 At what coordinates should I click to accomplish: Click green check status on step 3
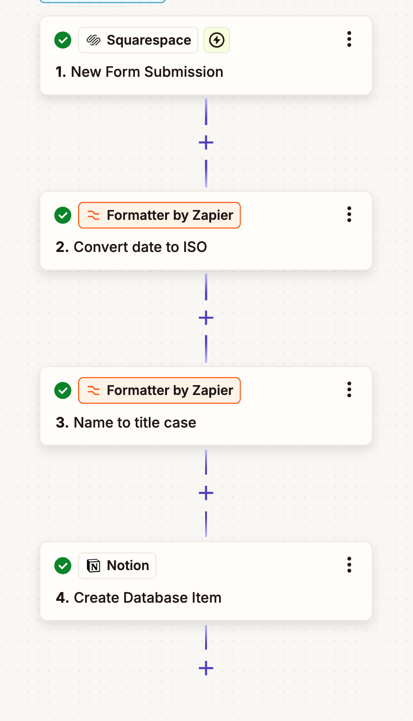click(63, 390)
